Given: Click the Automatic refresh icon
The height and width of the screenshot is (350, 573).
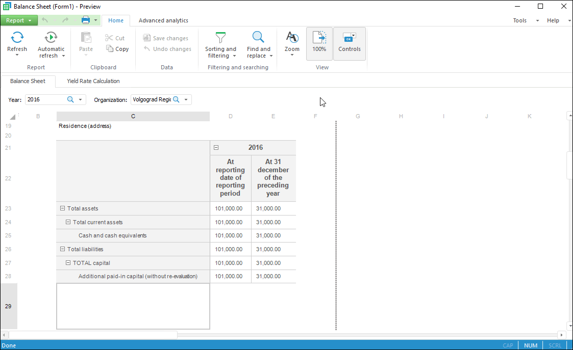Looking at the screenshot, I should [x=51, y=37].
